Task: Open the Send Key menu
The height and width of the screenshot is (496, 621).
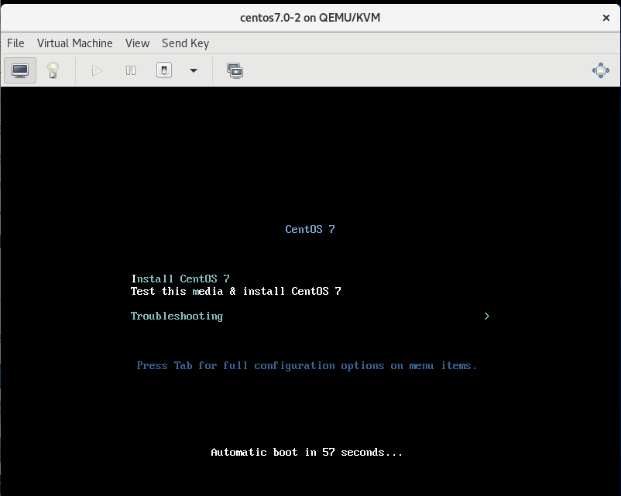Action: click(185, 43)
